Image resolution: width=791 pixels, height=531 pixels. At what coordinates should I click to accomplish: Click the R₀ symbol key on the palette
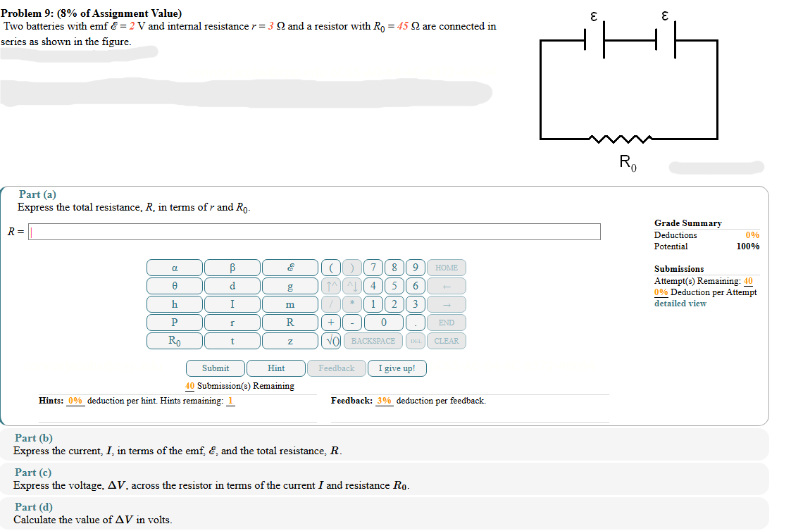[x=175, y=341]
